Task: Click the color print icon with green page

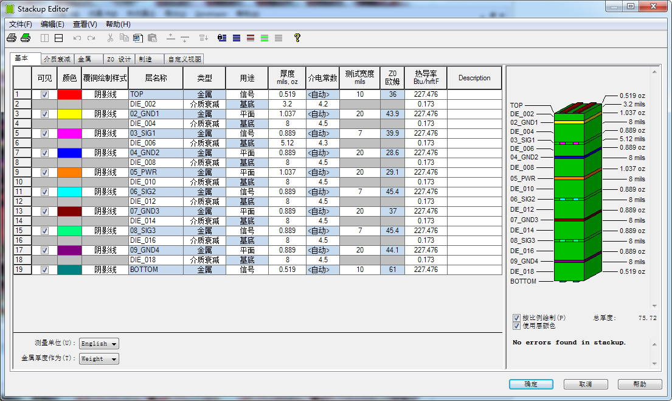Action: point(26,38)
